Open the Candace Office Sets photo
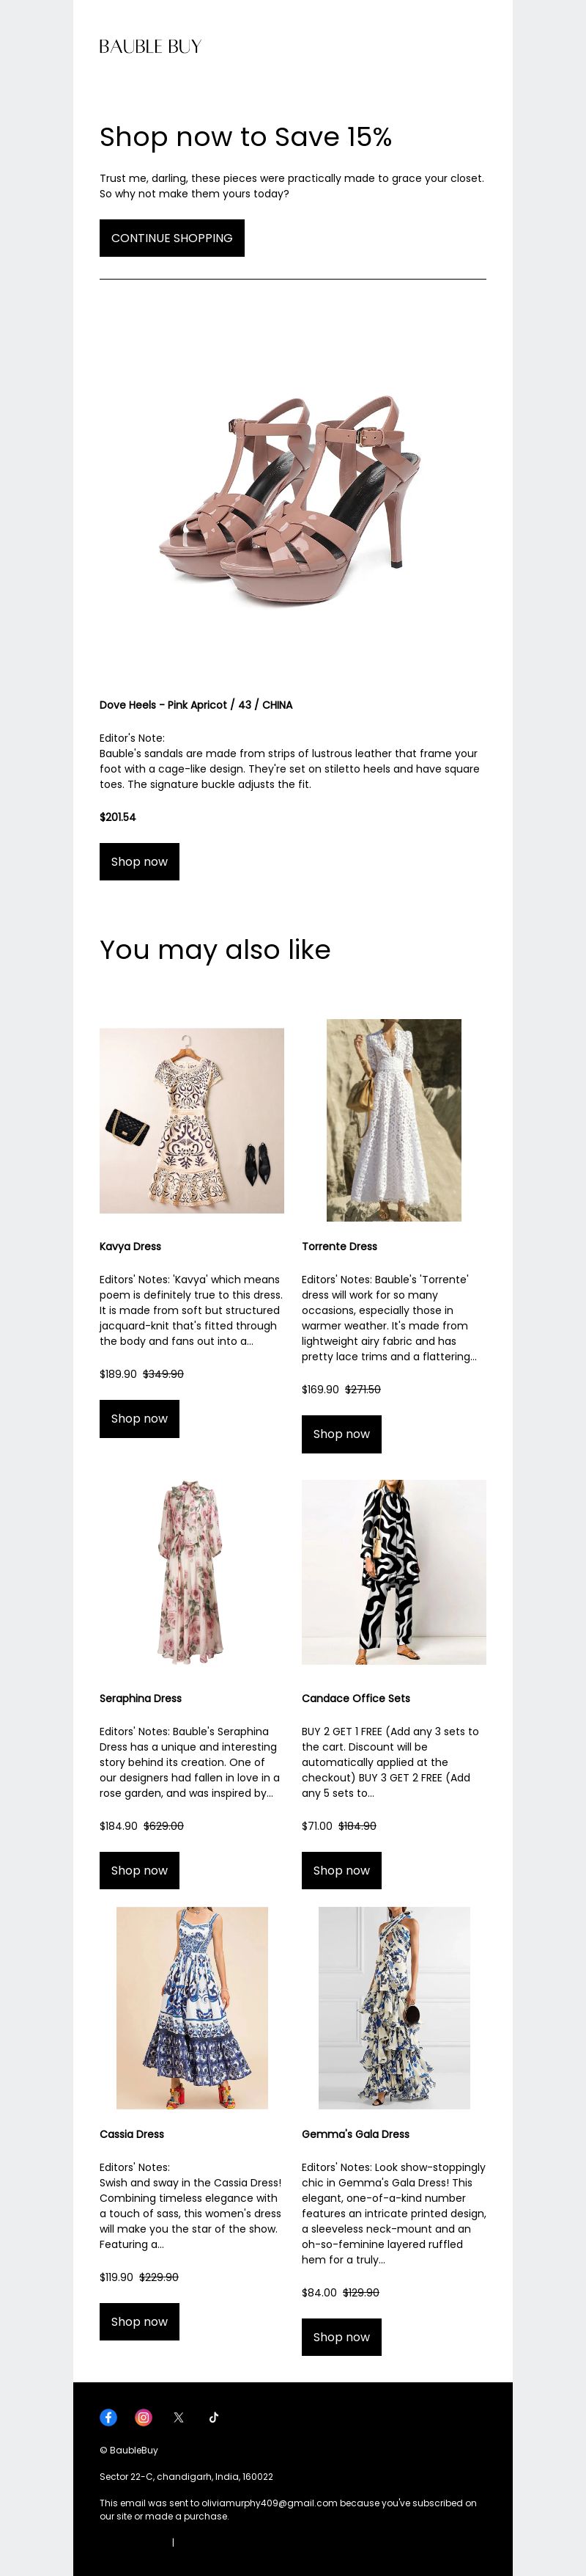 point(394,1573)
